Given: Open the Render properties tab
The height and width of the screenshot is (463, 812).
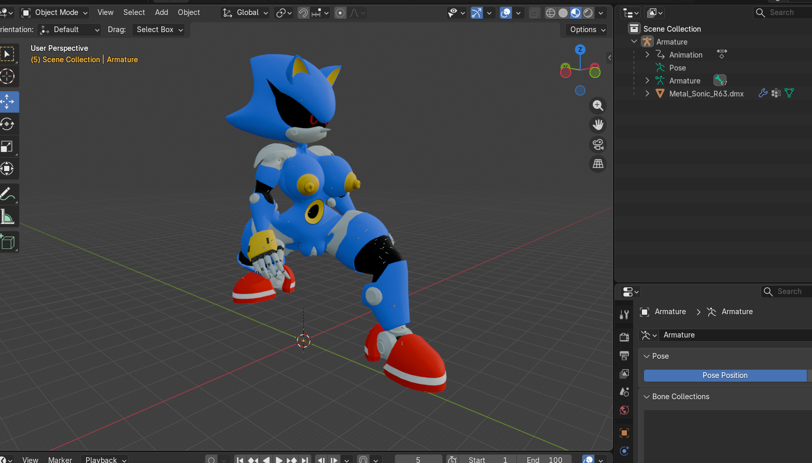Looking at the screenshot, I should pos(624,337).
